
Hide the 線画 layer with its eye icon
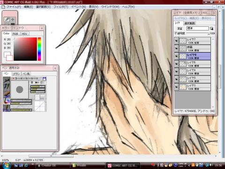pos(177,48)
